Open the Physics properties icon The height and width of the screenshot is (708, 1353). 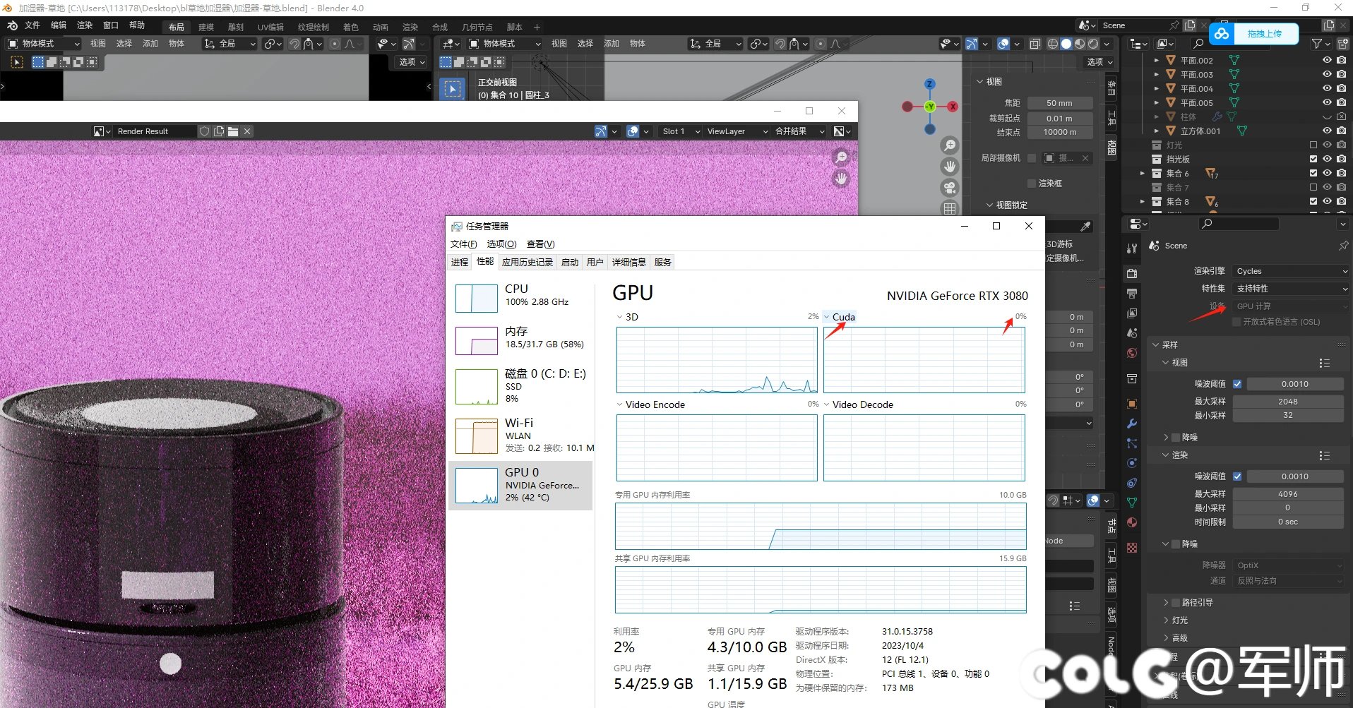(x=1132, y=463)
